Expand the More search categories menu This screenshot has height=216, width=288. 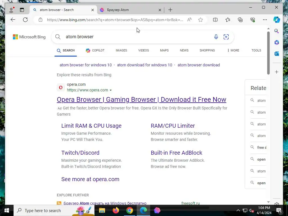click(233, 50)
